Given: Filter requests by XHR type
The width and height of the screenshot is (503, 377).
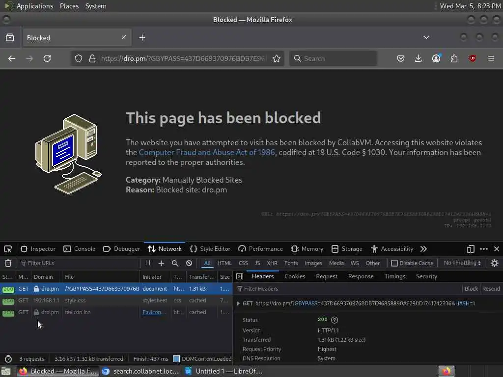Looking at the screenshot, I should (x=272, y=263).
